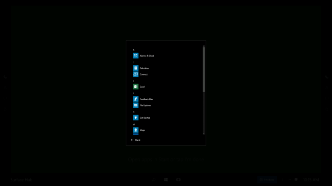Screen dimensions: 332x186
Task: Click the Surface Hub taskbar label
Action: click(x=21, y=180)
